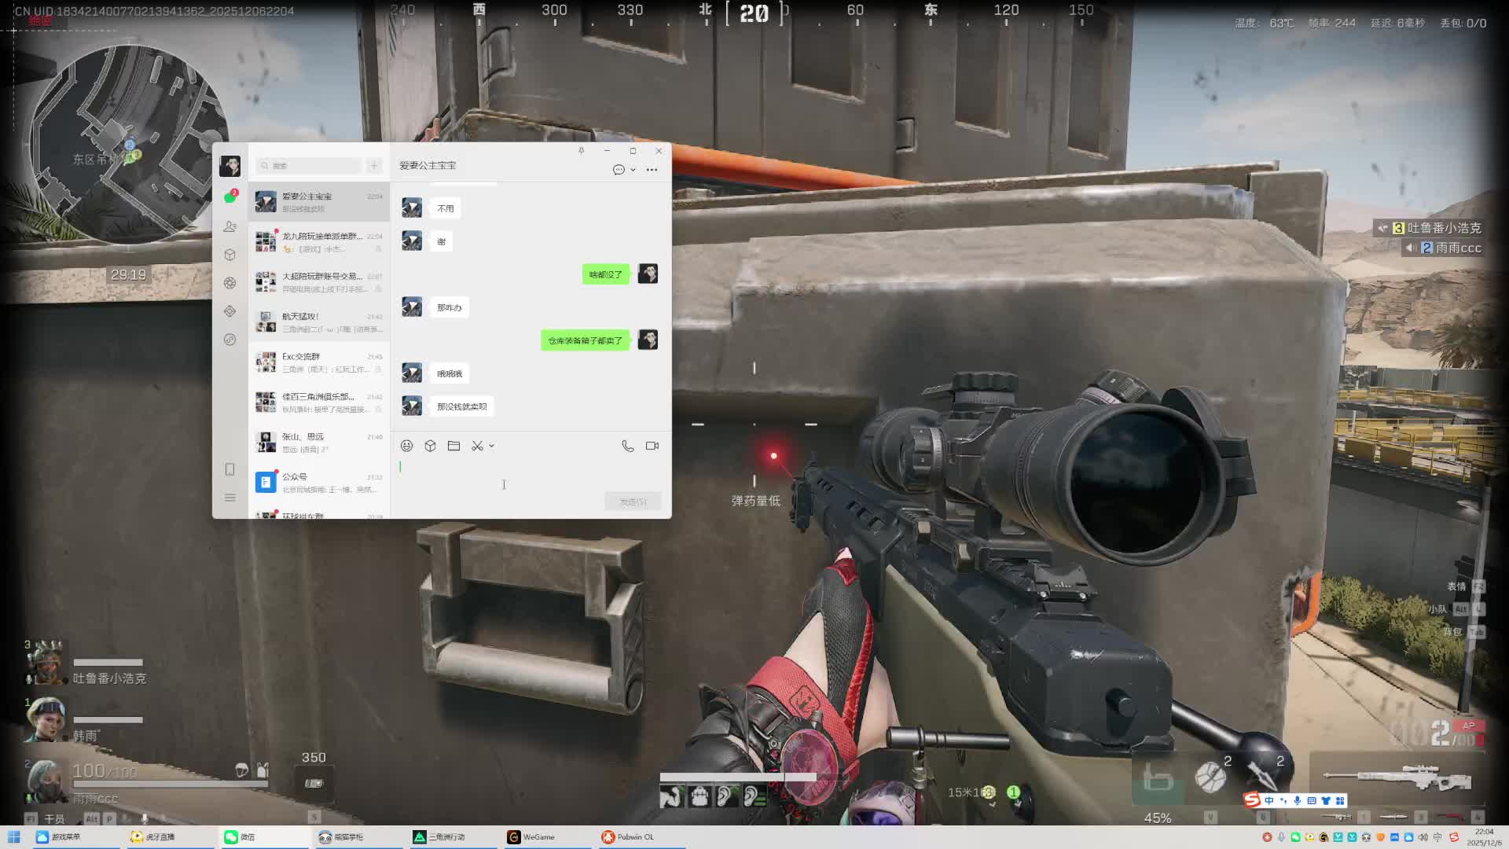Open the hamburger settings menu in sidebar
Viewport: 1509px width, 849px height.
[x=229, y=498]
